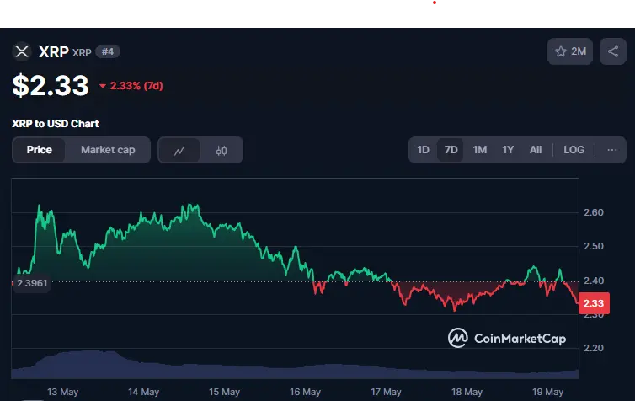Image resolution: width=635 pixels, height=401 pixels.
Task: Click the 18 May date label
Action: tap(467, 392)
